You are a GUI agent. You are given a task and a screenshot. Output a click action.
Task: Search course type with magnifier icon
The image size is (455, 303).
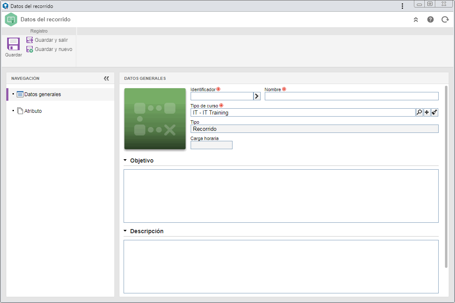419,112
